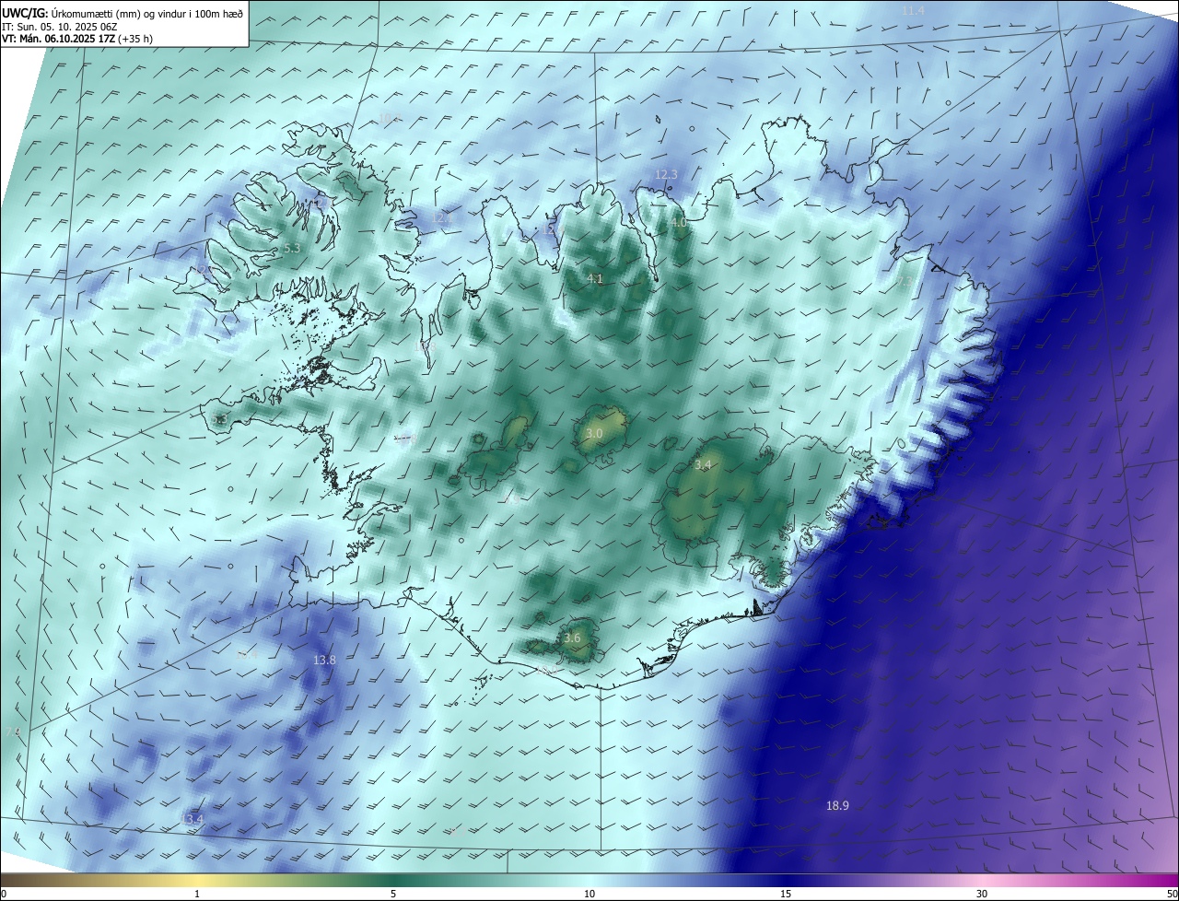Click the title 'UWC/IG: Úrkomumætti (mm) og vindur'

coord(123,13)
